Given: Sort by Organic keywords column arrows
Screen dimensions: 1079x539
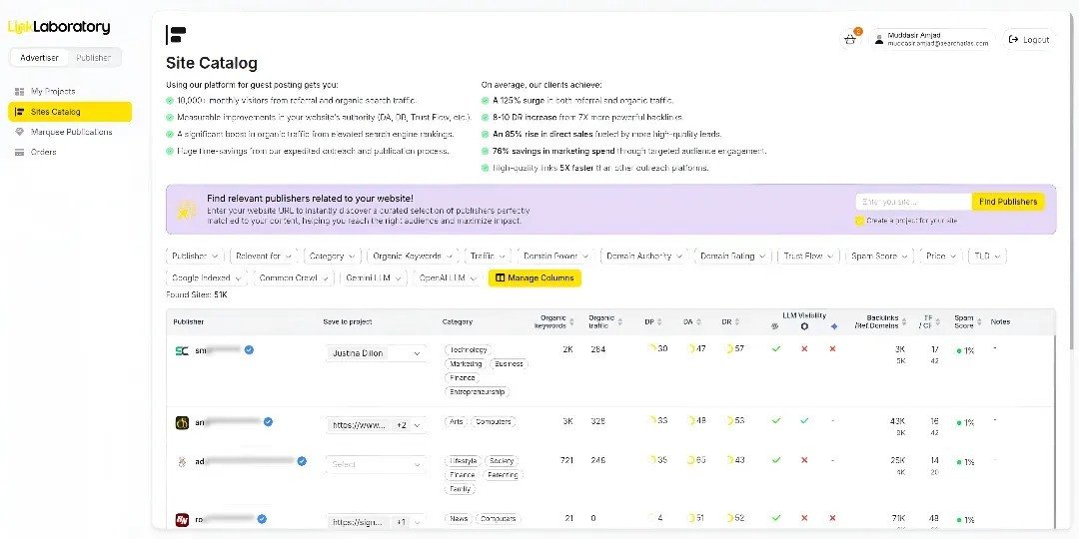Looking at the screenshot, I should coord(572,321).
